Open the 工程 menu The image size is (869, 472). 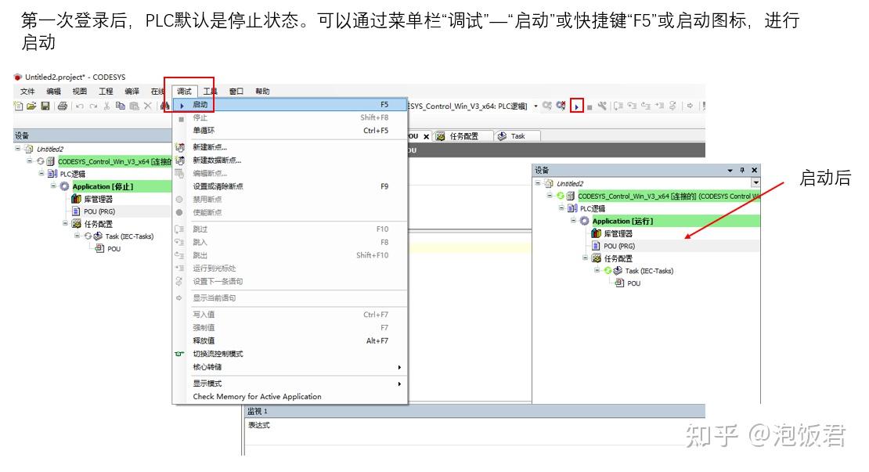tap(106, 92)
